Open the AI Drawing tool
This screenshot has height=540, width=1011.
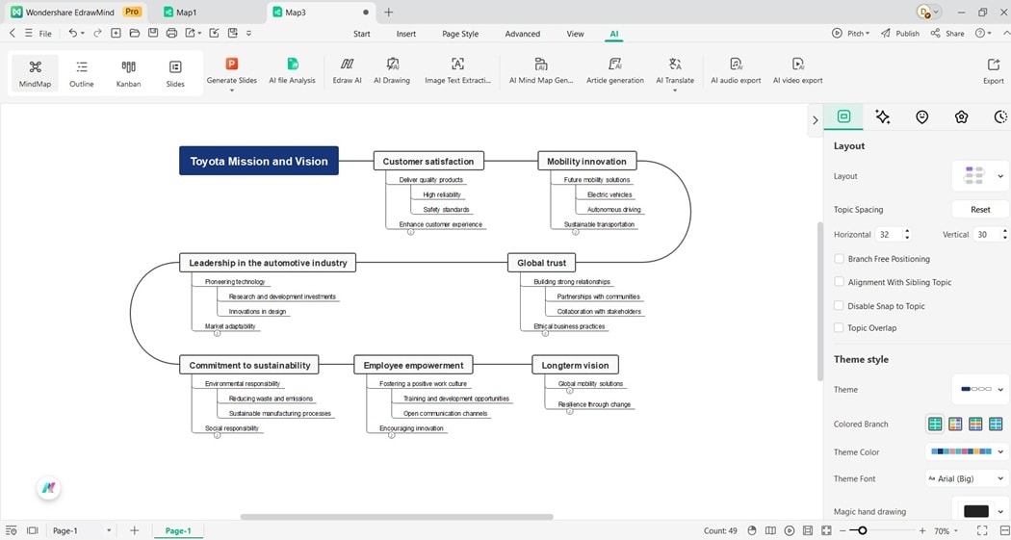[x=392, y=71]
